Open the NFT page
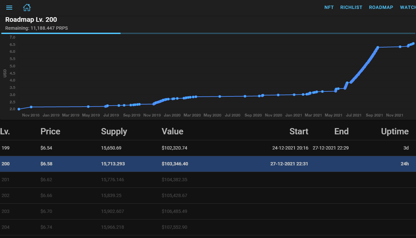The height and width of the screenshot is (238, 416). click(329, 7)
